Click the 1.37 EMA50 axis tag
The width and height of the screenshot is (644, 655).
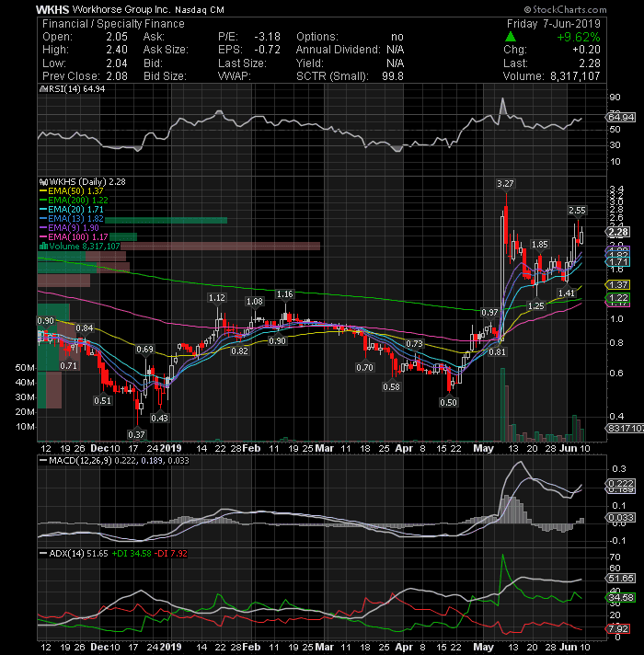(618, 285)
